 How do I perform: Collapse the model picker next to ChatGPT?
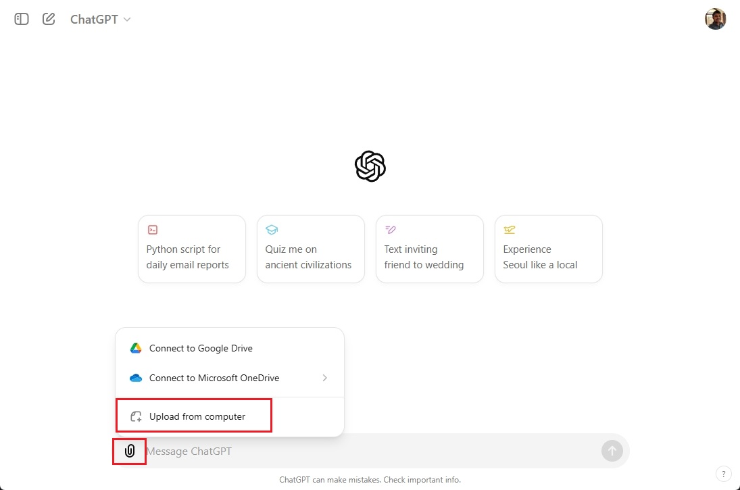pos(126,20)
